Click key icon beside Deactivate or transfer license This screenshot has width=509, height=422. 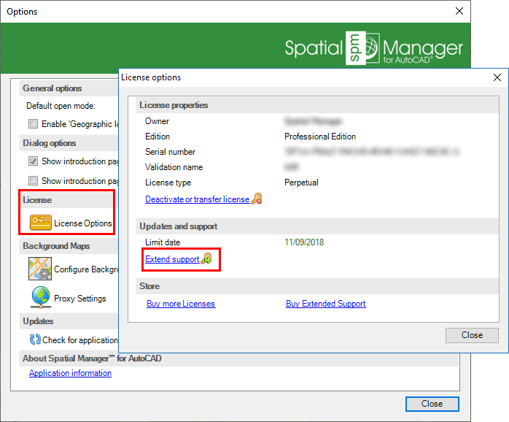point(256,199)
